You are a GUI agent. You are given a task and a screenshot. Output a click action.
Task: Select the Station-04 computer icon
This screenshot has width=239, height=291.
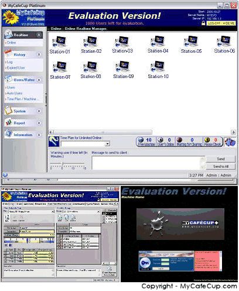point(158,41)
